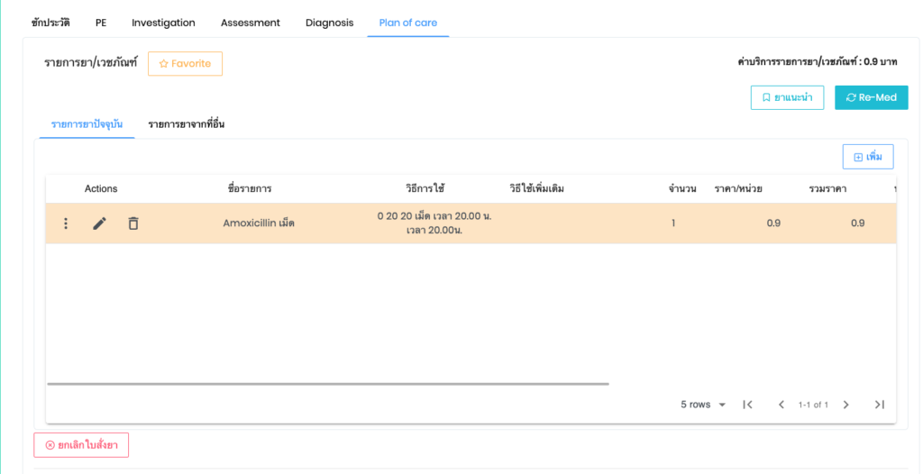Click the pencil edit icon for Amoxicillin
Image resolution: width=923 pixels, height=474 pixels.
[x=99, y=223]
